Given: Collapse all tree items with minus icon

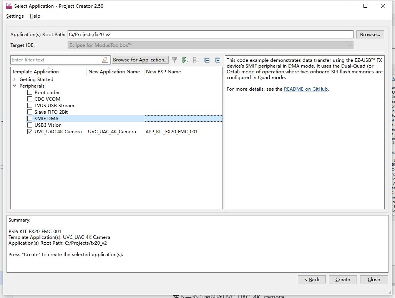Looking at the screenshot, I should point(207,60).
